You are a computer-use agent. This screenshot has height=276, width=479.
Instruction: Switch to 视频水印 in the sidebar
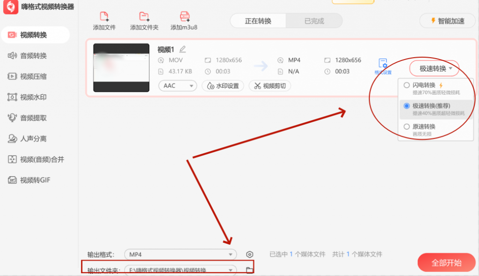[29, 97]
